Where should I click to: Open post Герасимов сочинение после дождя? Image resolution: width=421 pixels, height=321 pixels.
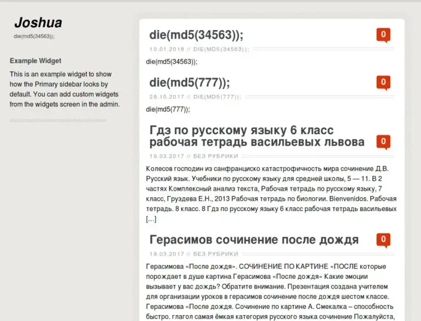tap(254, 240)
